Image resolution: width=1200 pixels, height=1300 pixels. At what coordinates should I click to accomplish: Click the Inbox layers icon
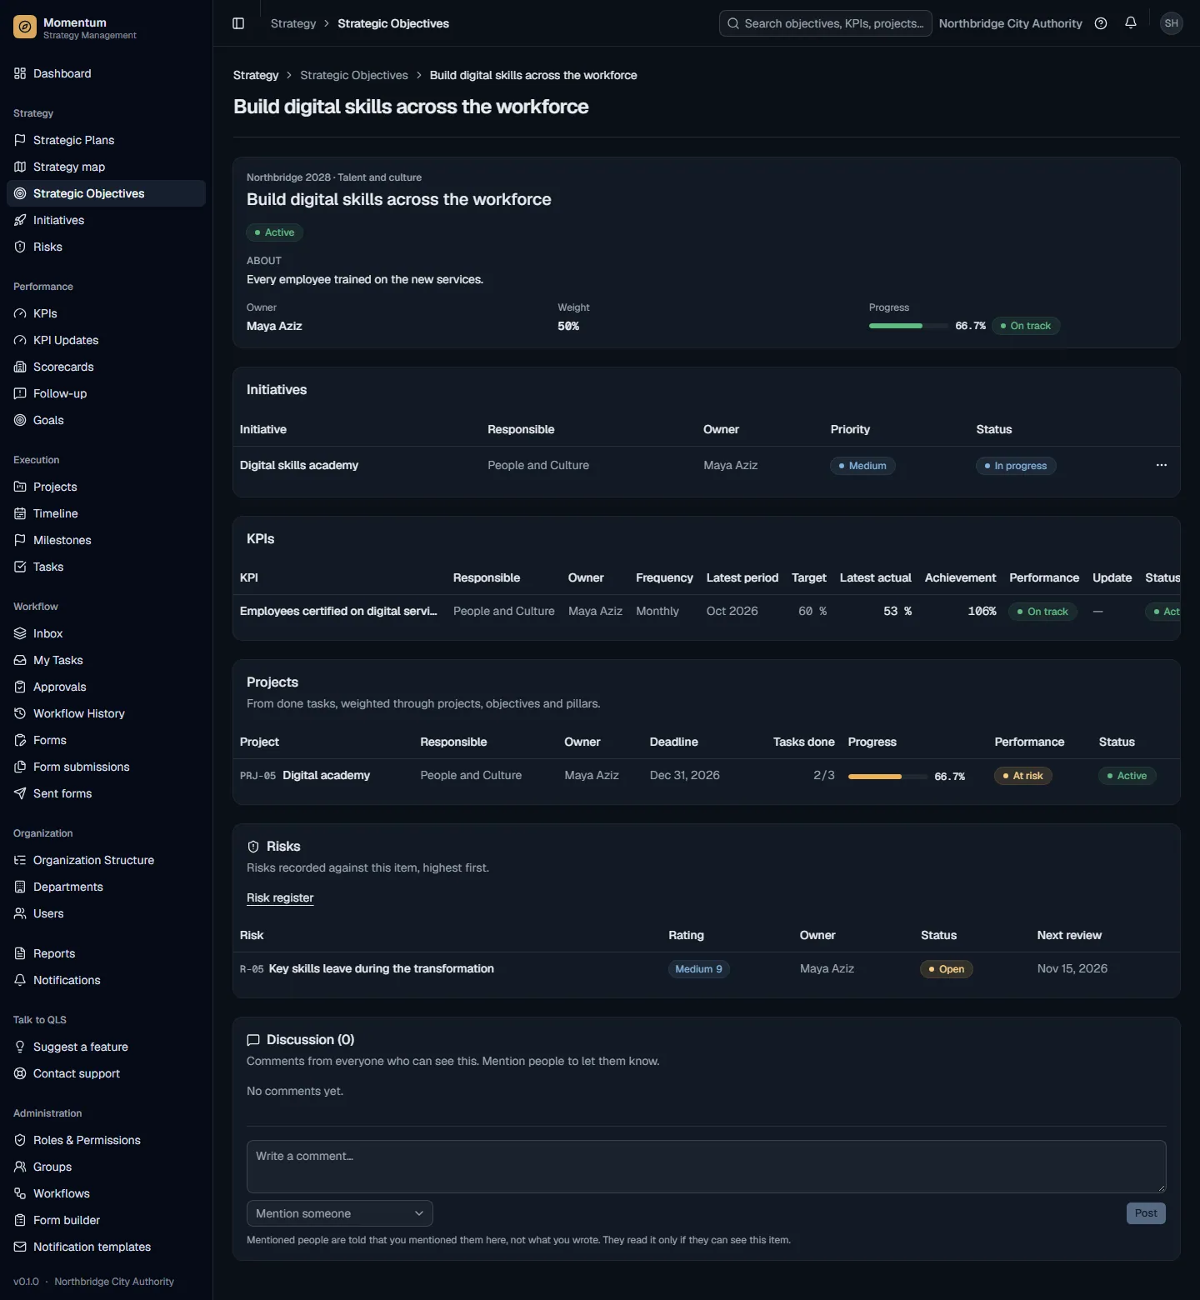pos(20,633)
